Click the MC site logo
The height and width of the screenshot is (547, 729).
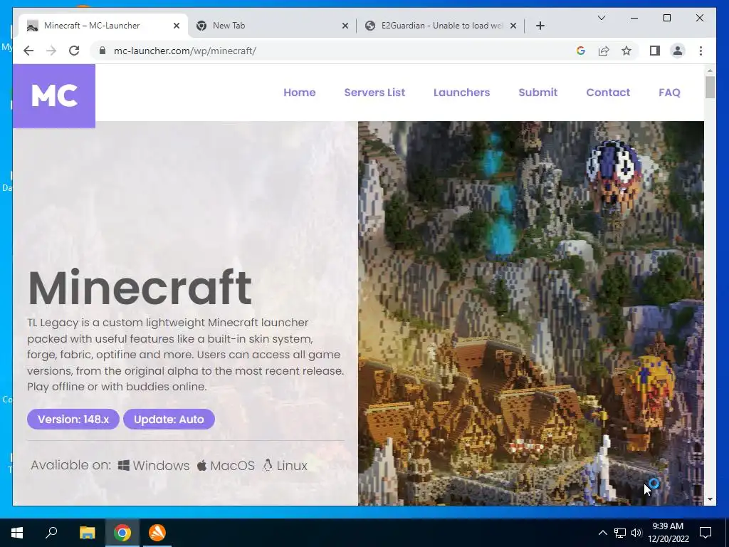pyautogui.click(x=54, y=96)
